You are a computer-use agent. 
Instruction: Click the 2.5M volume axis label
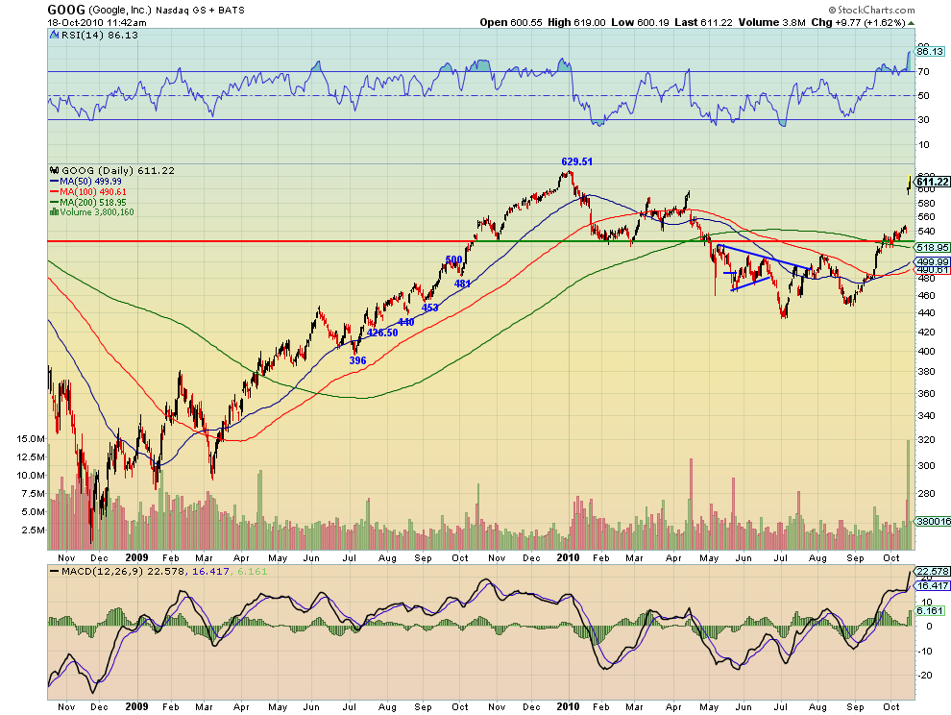point(33,530)
